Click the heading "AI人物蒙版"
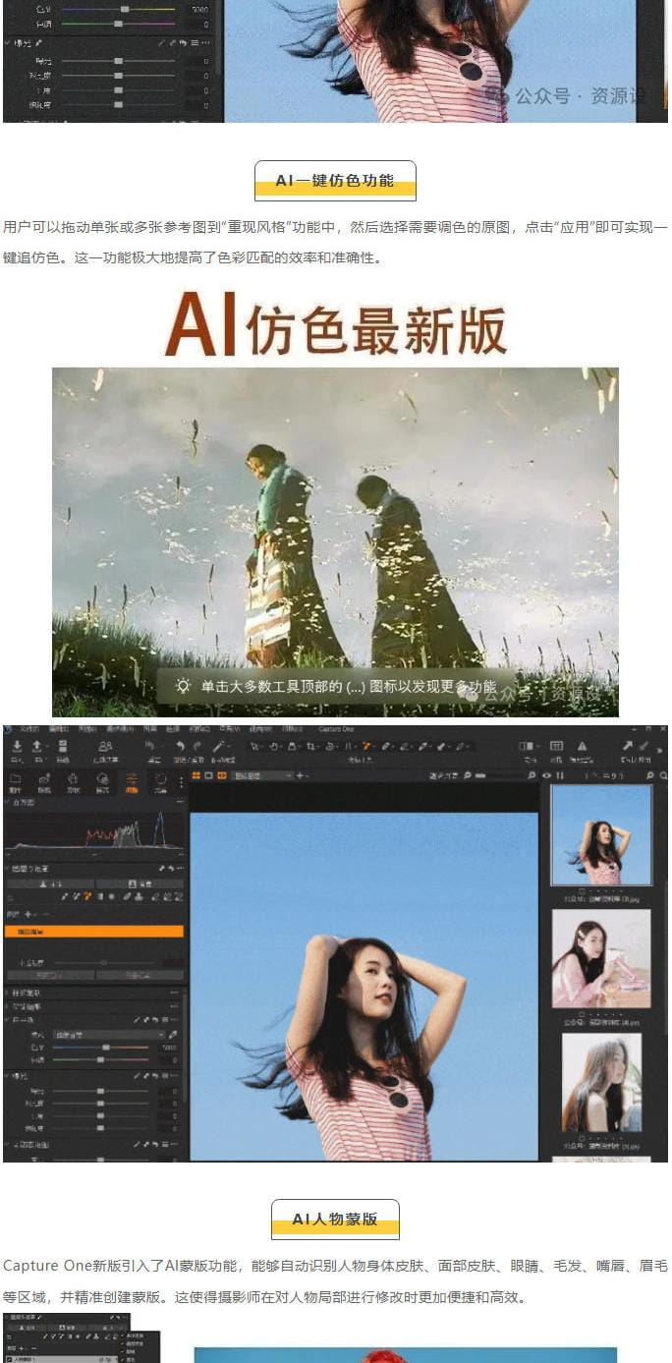The height and width of the screenshot is (1363, 672). tap(335, 1220)
